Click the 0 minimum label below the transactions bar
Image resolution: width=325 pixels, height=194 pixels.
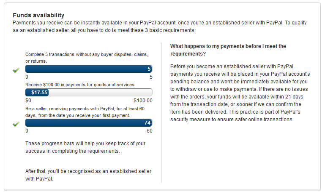[27, 77]
